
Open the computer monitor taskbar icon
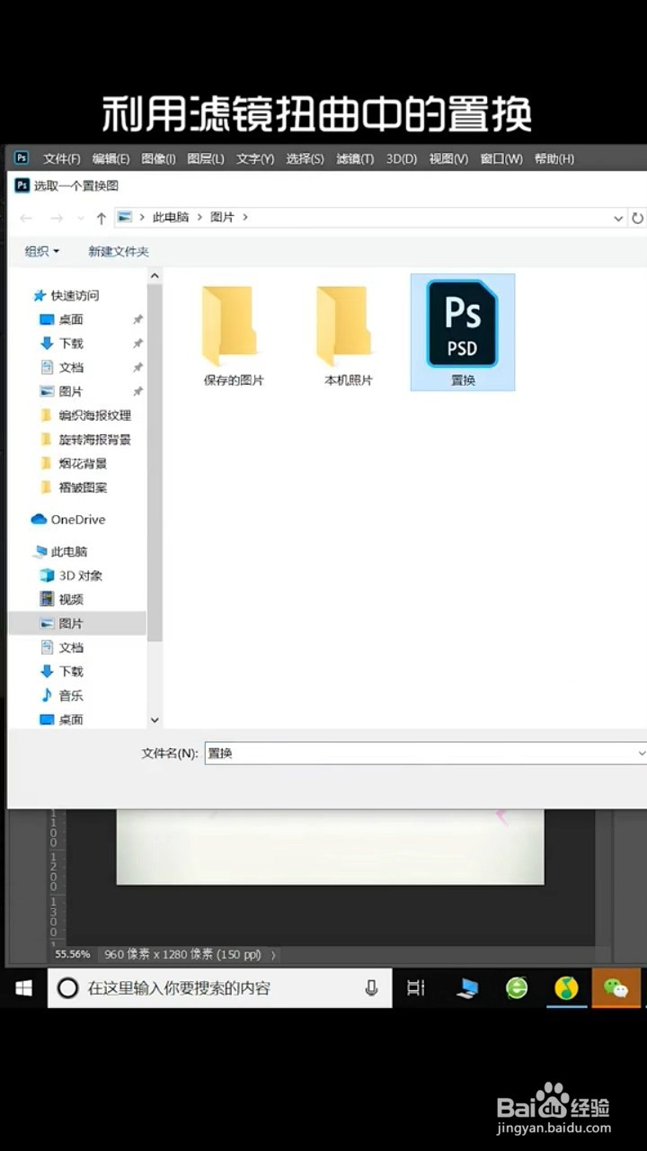(x=467, y=988)
